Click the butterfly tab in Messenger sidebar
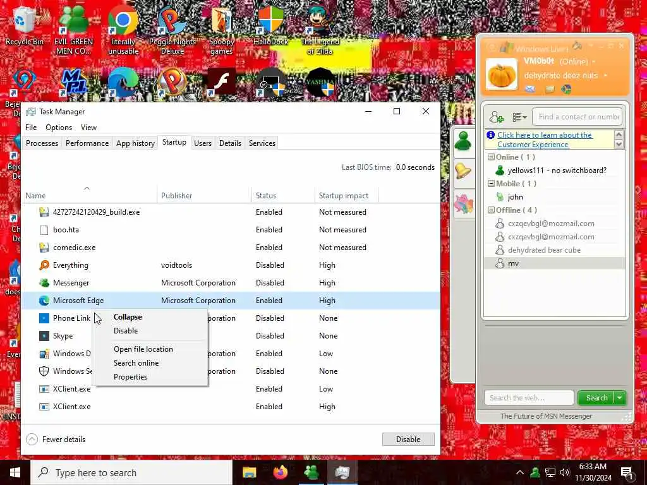The width and height of the screenshot is (647, 485). 464,204
